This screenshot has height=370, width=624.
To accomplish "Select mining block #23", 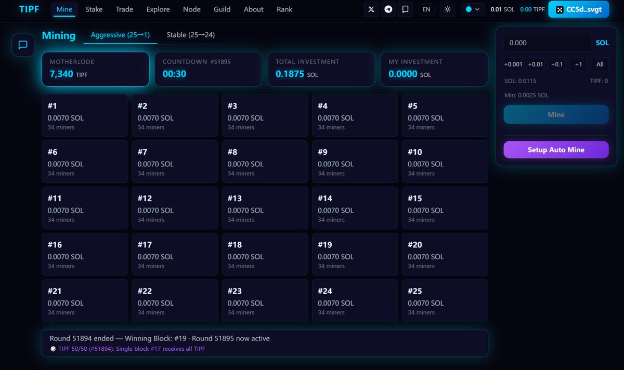I will point(265,300).
